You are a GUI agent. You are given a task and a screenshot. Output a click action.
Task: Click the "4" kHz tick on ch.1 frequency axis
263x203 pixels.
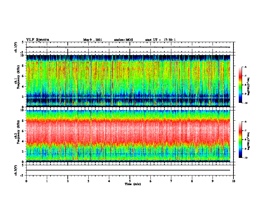pyautogui.click(x=23, y=87)
